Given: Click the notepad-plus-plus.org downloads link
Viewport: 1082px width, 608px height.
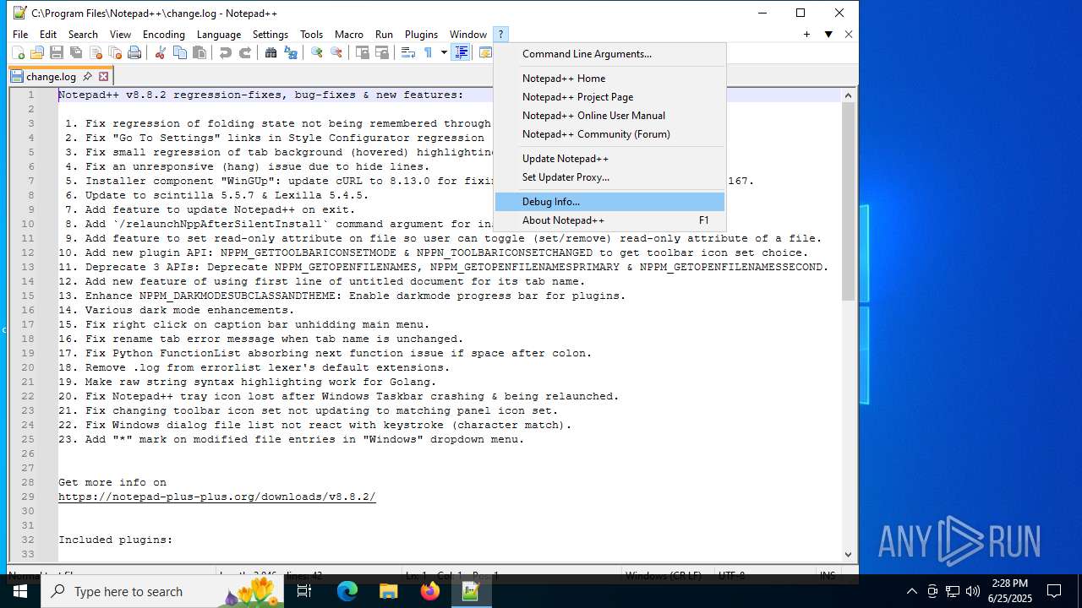Looking at the screenshot, I should (x=216, y=497).
